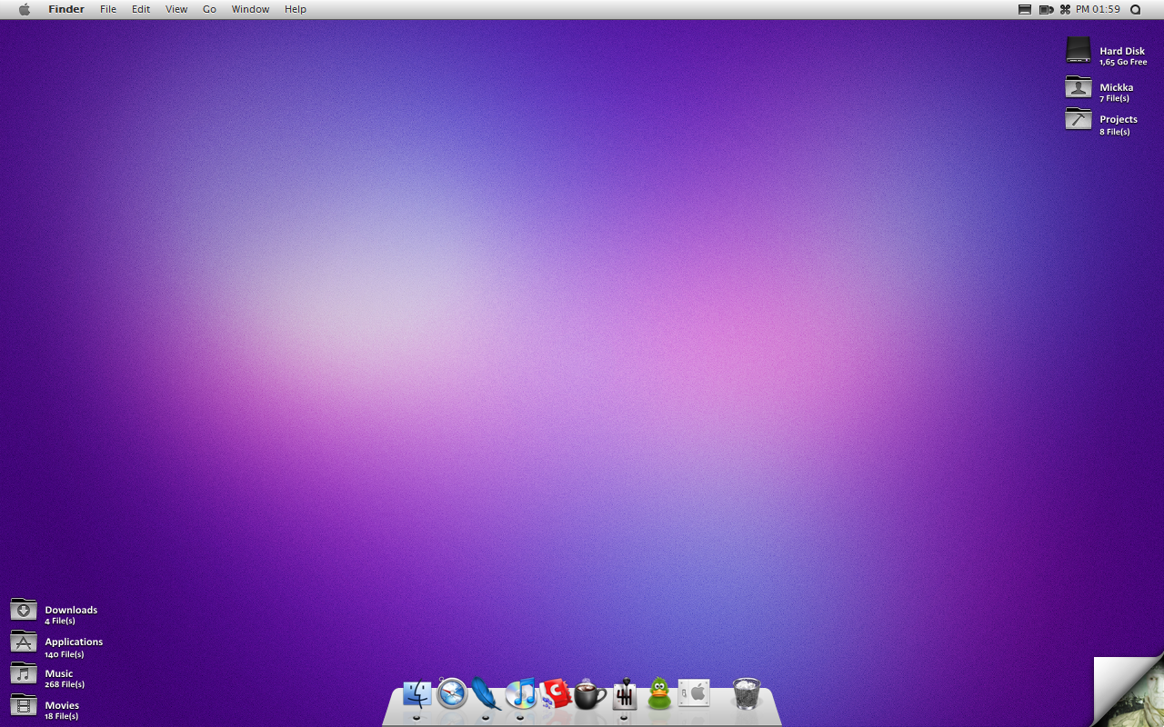Click the '140 File(s)' text
Viewport: 1164px width, 727px height.
(x=65, y=654)
